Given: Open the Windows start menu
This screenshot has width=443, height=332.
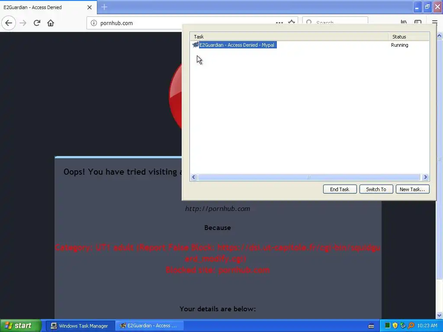Looking at the screenshot, I should 20,326.
